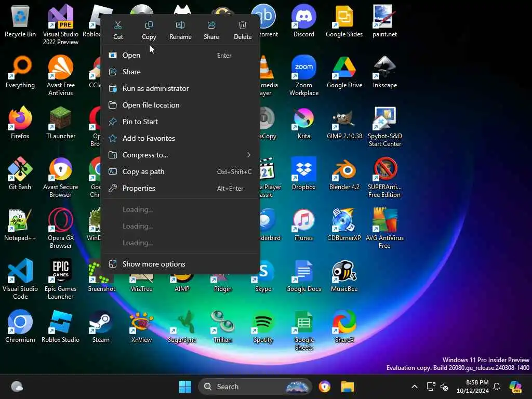Select the Zoom Workplace icon

(x=303, y=75)
